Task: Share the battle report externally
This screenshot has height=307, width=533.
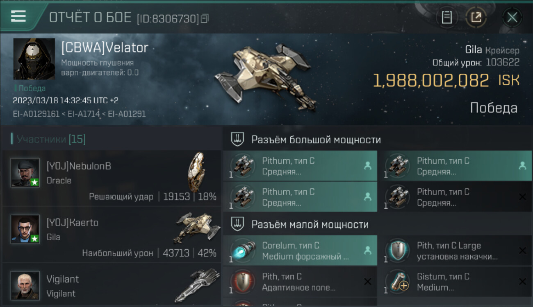Action: (476, 18)
